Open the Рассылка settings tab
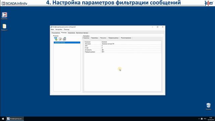 [103, 38]
